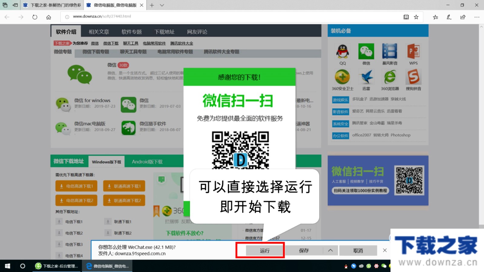The image size is (484, 272).
Task: Click the 联通下载2 link
Action: [x=123, y=233]
